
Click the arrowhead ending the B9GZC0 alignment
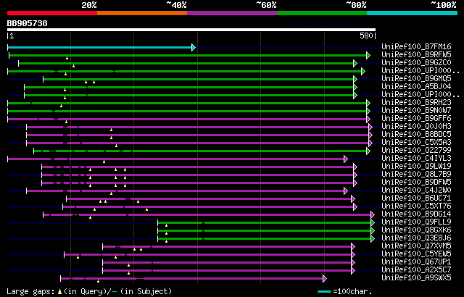click(355, 63)
